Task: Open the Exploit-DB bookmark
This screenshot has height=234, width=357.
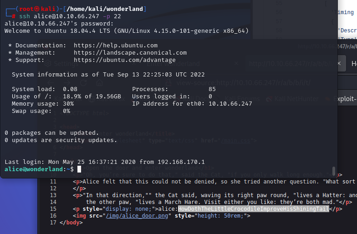Action: click(x=341, y=99)
